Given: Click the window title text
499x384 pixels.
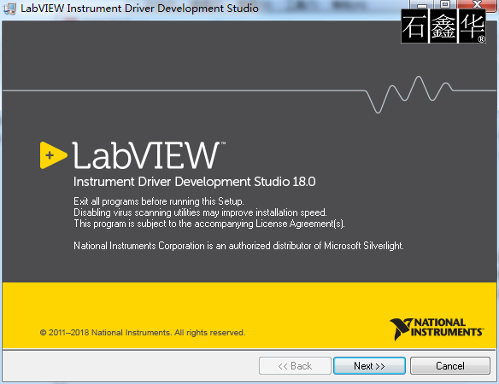Looking at the screenshot, I should [x=139, y=9].
